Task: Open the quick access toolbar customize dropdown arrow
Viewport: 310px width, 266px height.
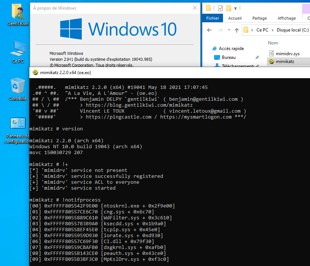Action: tap(235, 8)
